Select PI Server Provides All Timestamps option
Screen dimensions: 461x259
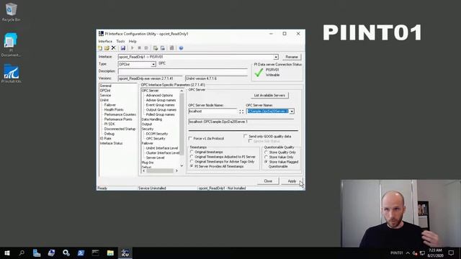tap(192, 166)
